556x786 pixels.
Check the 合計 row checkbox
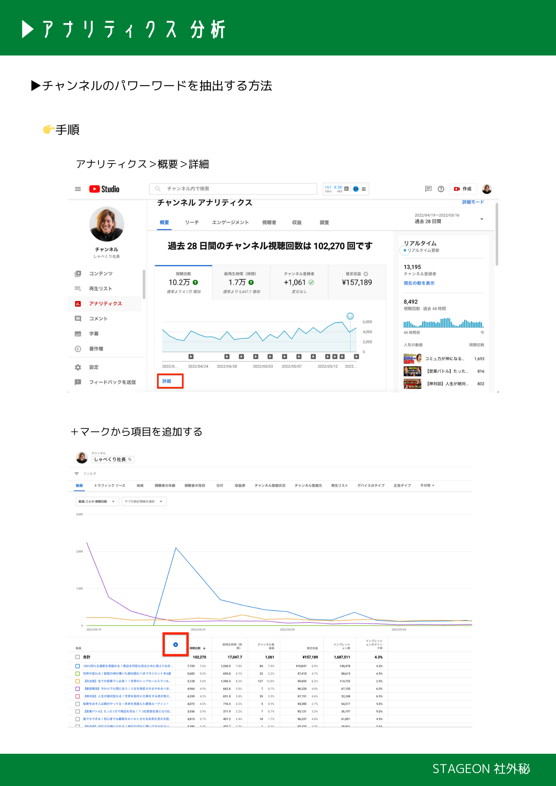coord(77,657)
